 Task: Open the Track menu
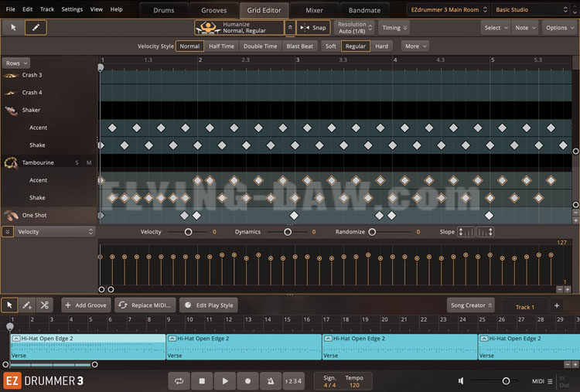(x=47, y=9)
